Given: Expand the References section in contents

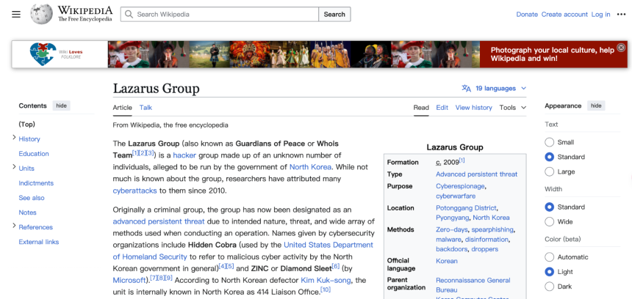Looking at the screenshot, I should [15, 226].
